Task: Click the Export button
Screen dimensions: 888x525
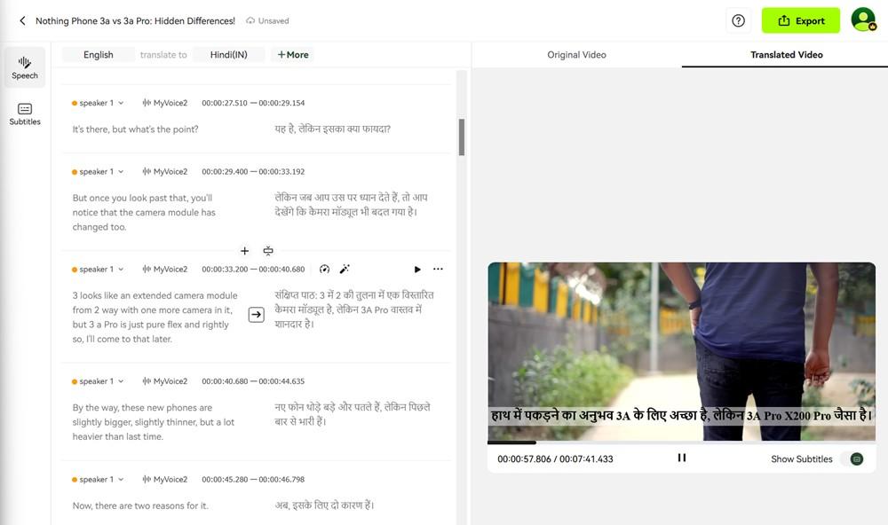Action: (x=800, y=21)
